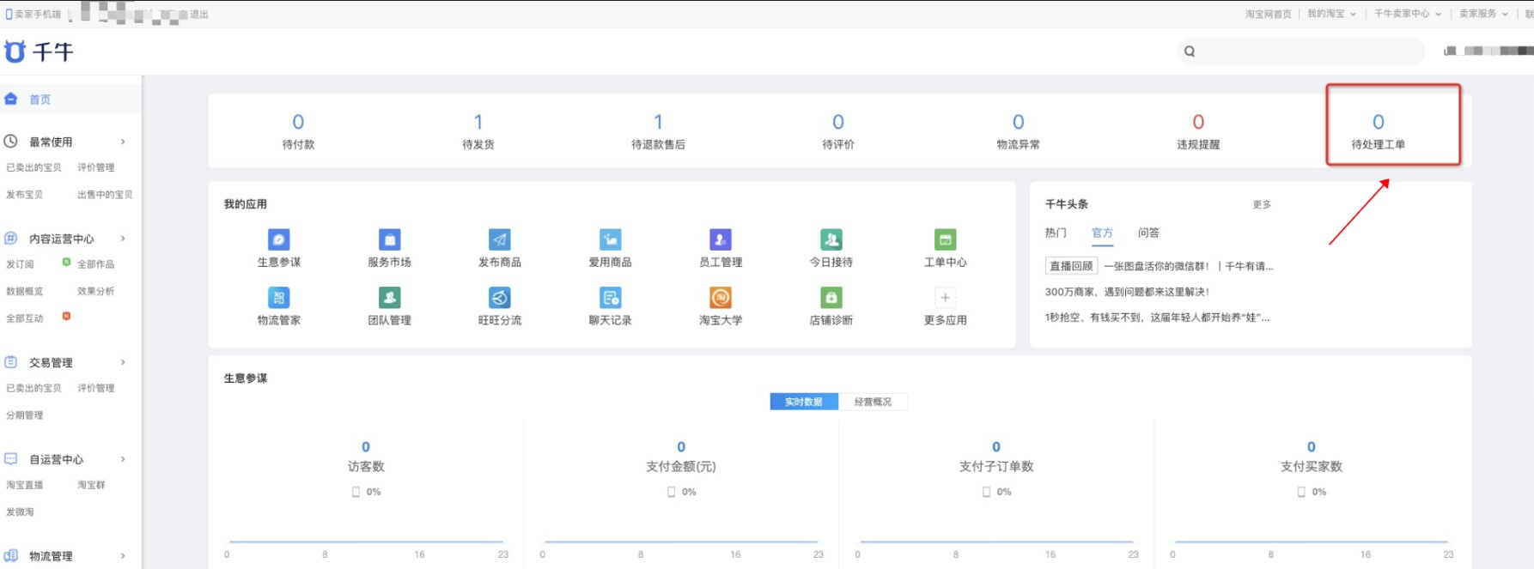
Task: Click the 首页 home icon in sidebar
Action: [11, 100]
